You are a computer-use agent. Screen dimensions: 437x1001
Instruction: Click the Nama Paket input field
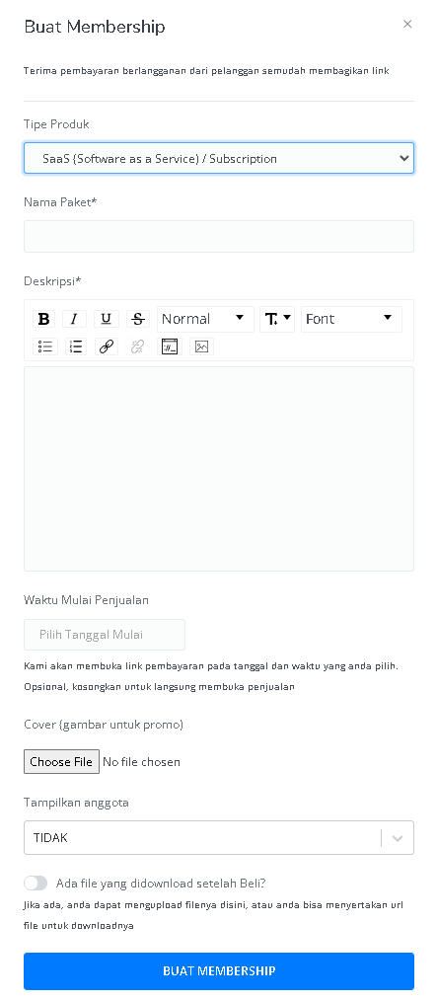(x=219, y=236)
